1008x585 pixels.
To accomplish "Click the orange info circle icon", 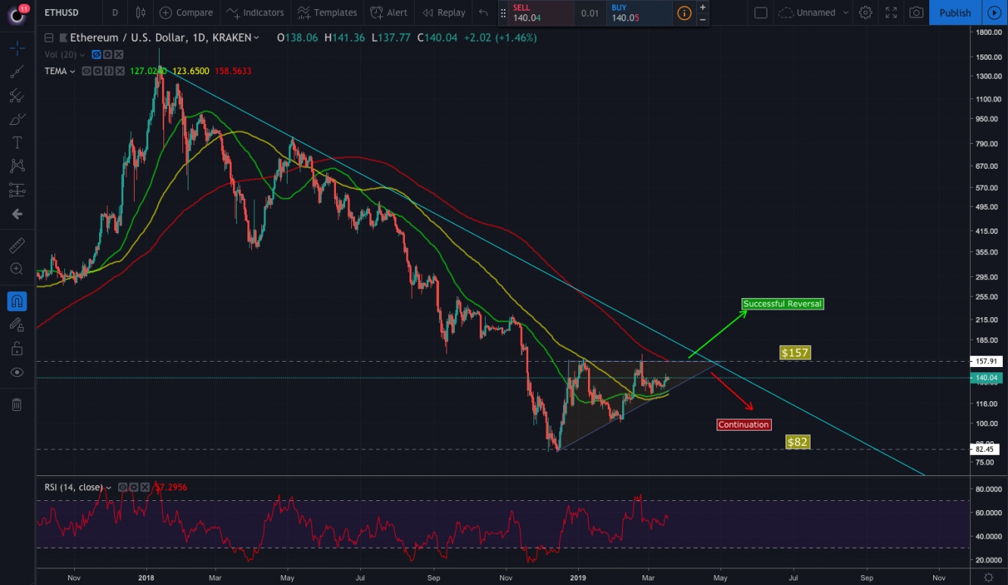I will (x=684, y=13).
